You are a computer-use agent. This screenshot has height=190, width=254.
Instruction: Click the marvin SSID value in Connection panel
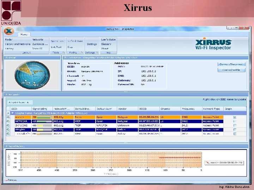(85, 66)
